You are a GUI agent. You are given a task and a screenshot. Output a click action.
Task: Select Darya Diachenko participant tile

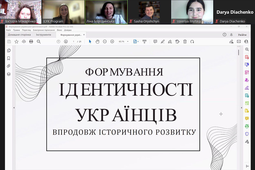click(234, 12)
